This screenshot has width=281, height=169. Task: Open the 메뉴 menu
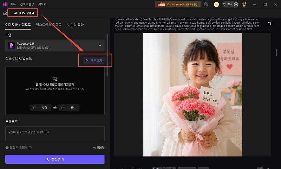[x=13, y=4]
